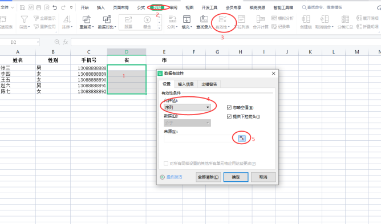Click 重新应用 reapply filter
The image size is (381, 224).
coord(44,26)
